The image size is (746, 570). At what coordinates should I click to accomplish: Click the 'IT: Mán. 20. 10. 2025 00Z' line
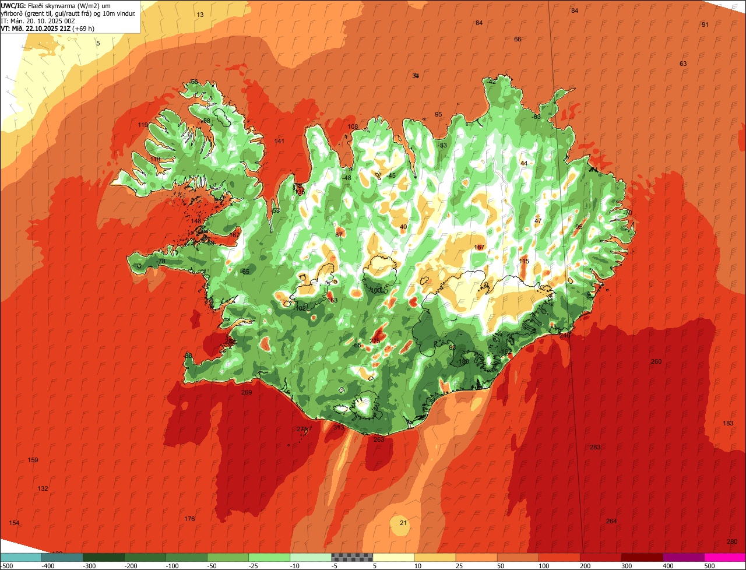coord(38,20)
